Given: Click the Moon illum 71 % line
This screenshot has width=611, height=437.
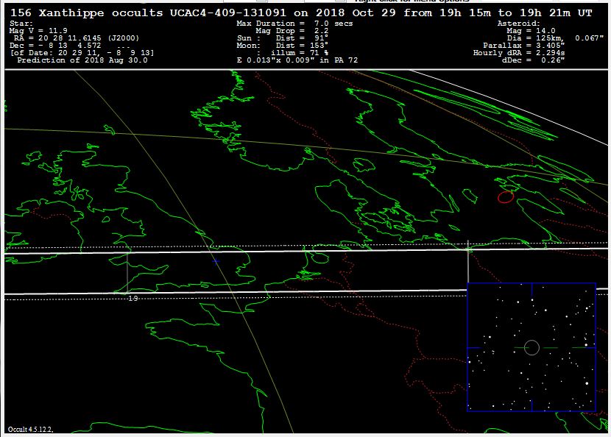Looking at the screenshot, I should (292, 52).
